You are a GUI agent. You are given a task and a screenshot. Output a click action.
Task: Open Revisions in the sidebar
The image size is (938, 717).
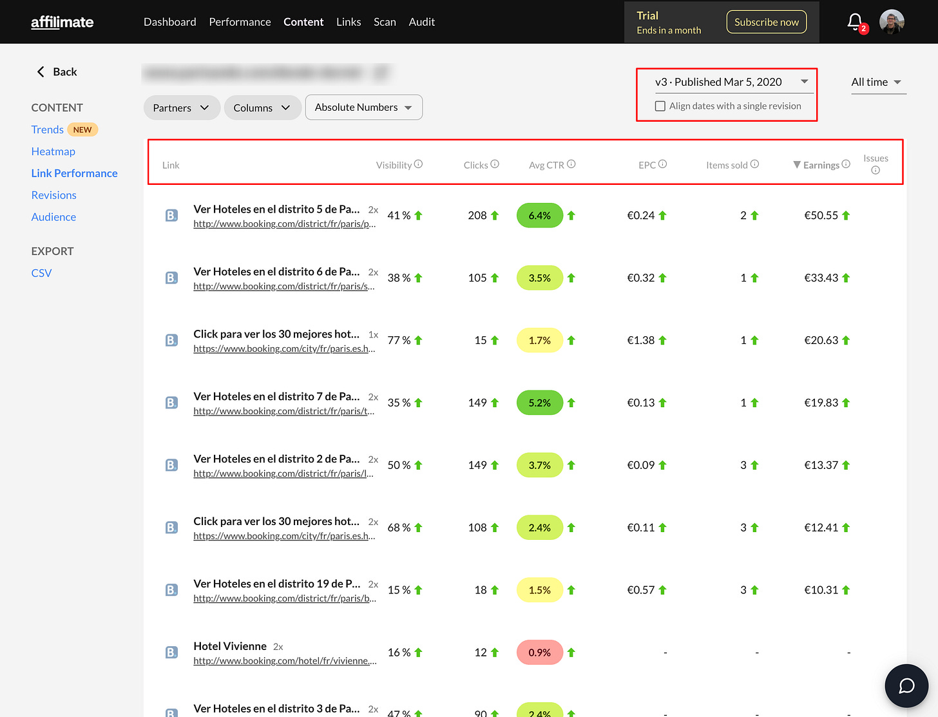click(54, 195)
